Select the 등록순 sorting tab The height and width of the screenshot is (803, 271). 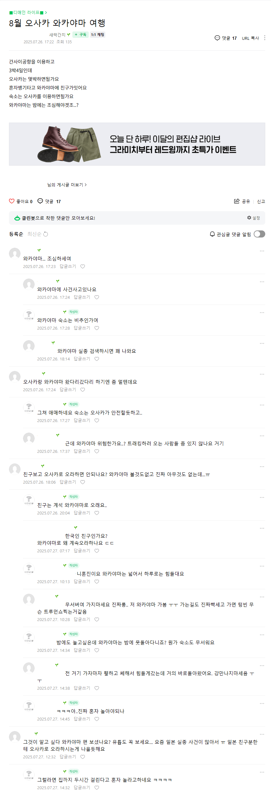16,234
